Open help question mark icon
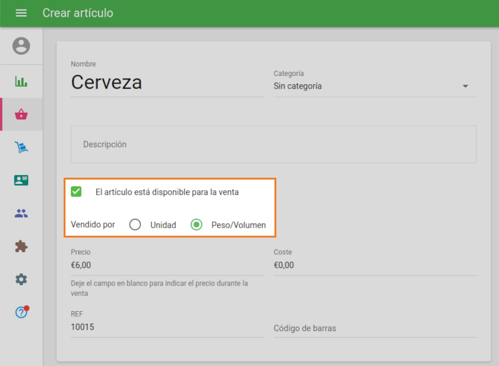This screenshot has width=499, height=366. [21, 312]
